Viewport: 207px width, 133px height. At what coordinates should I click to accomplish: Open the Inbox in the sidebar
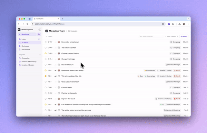pos(29,39)
